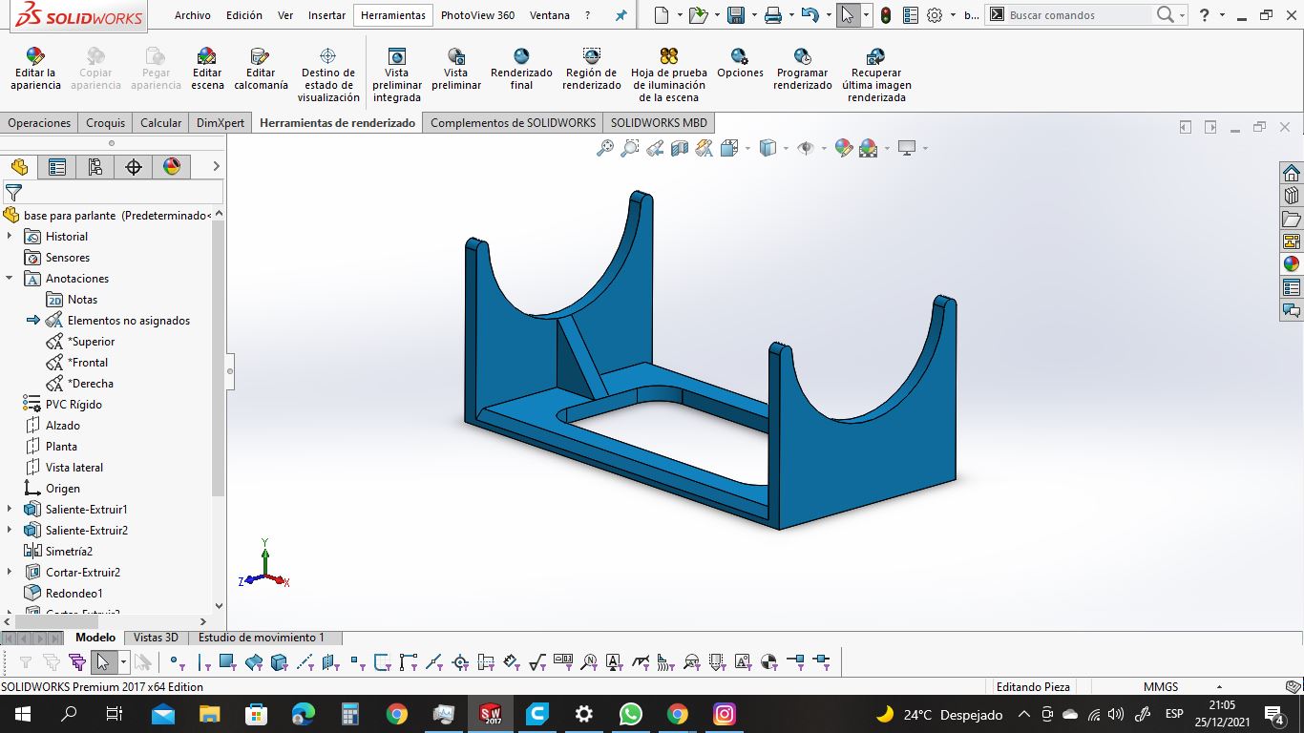Expand Saliente-Extruir1 feature node
This screenshot has width=1304, height=733.
coord(10,509)
